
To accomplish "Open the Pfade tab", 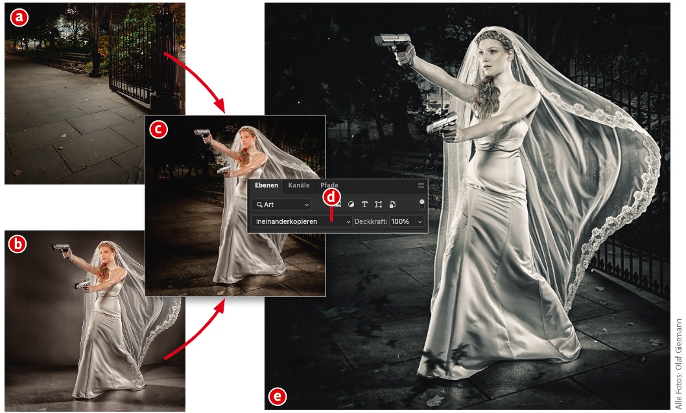I will [329, 185].
